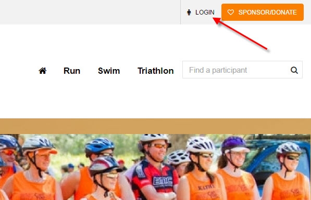Go to homepage via the house icon

click(x=42, y=71)
